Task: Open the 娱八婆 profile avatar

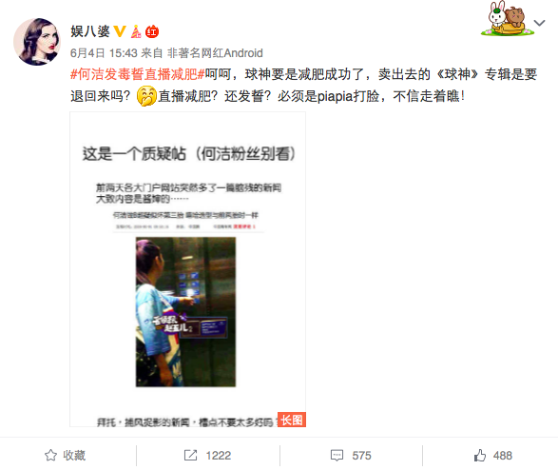Action: pyautogui.click(x=37, y=42)
